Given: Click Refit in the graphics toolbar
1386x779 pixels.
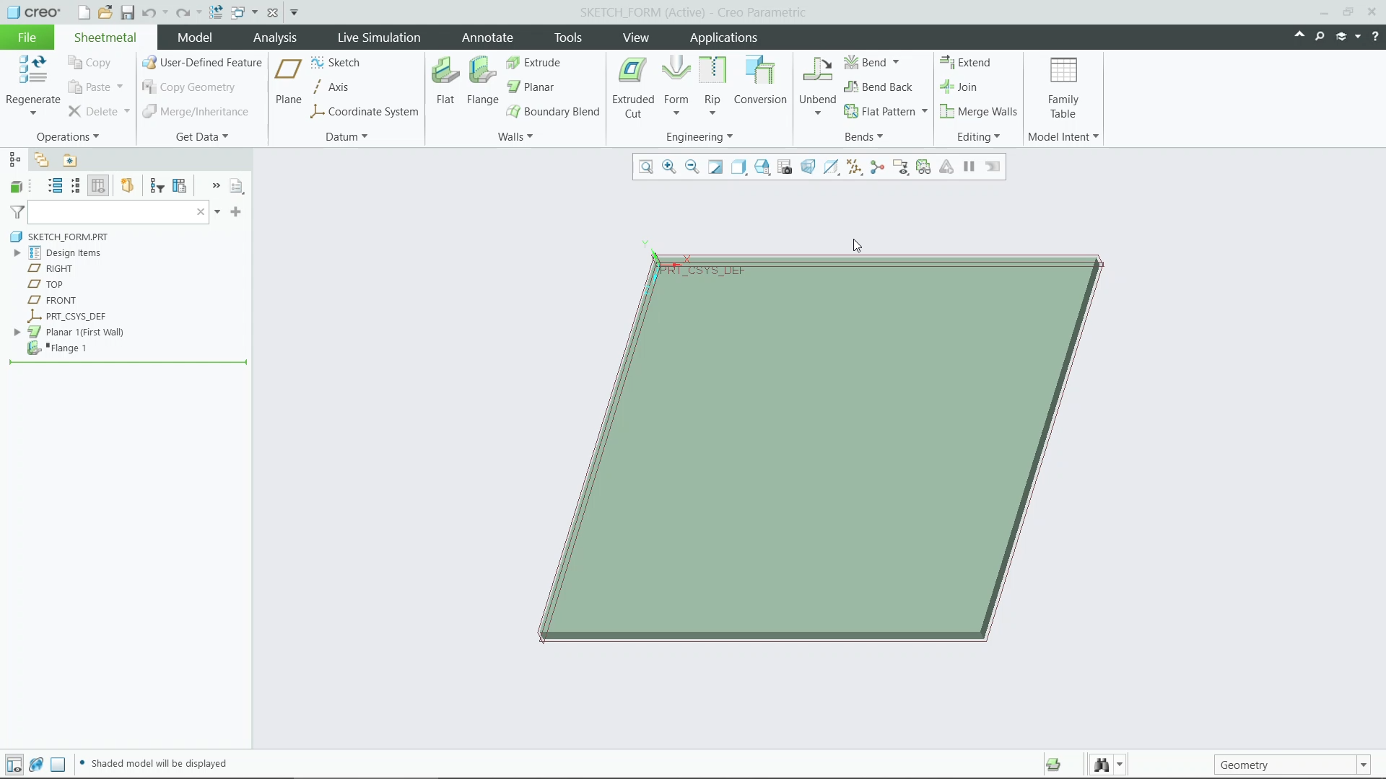Looking at the screenshot, I should click(646, 167).
